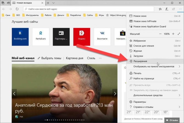184x123 pixels.
Task: Open the Вконтакте top site tile
Action: [x=102, y=37]
